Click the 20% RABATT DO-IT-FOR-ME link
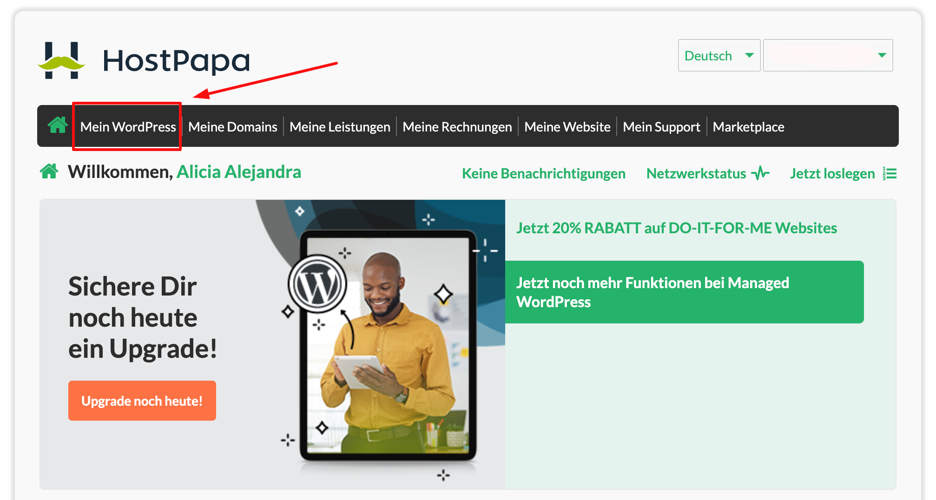Screen dimensions: 936x500 (676, 228)
